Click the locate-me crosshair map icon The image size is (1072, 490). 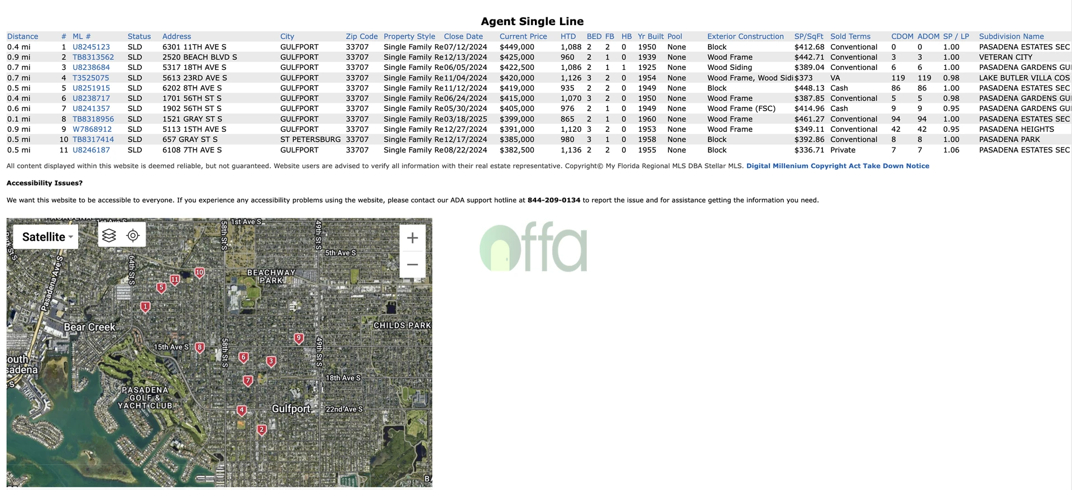click(133, 235)
